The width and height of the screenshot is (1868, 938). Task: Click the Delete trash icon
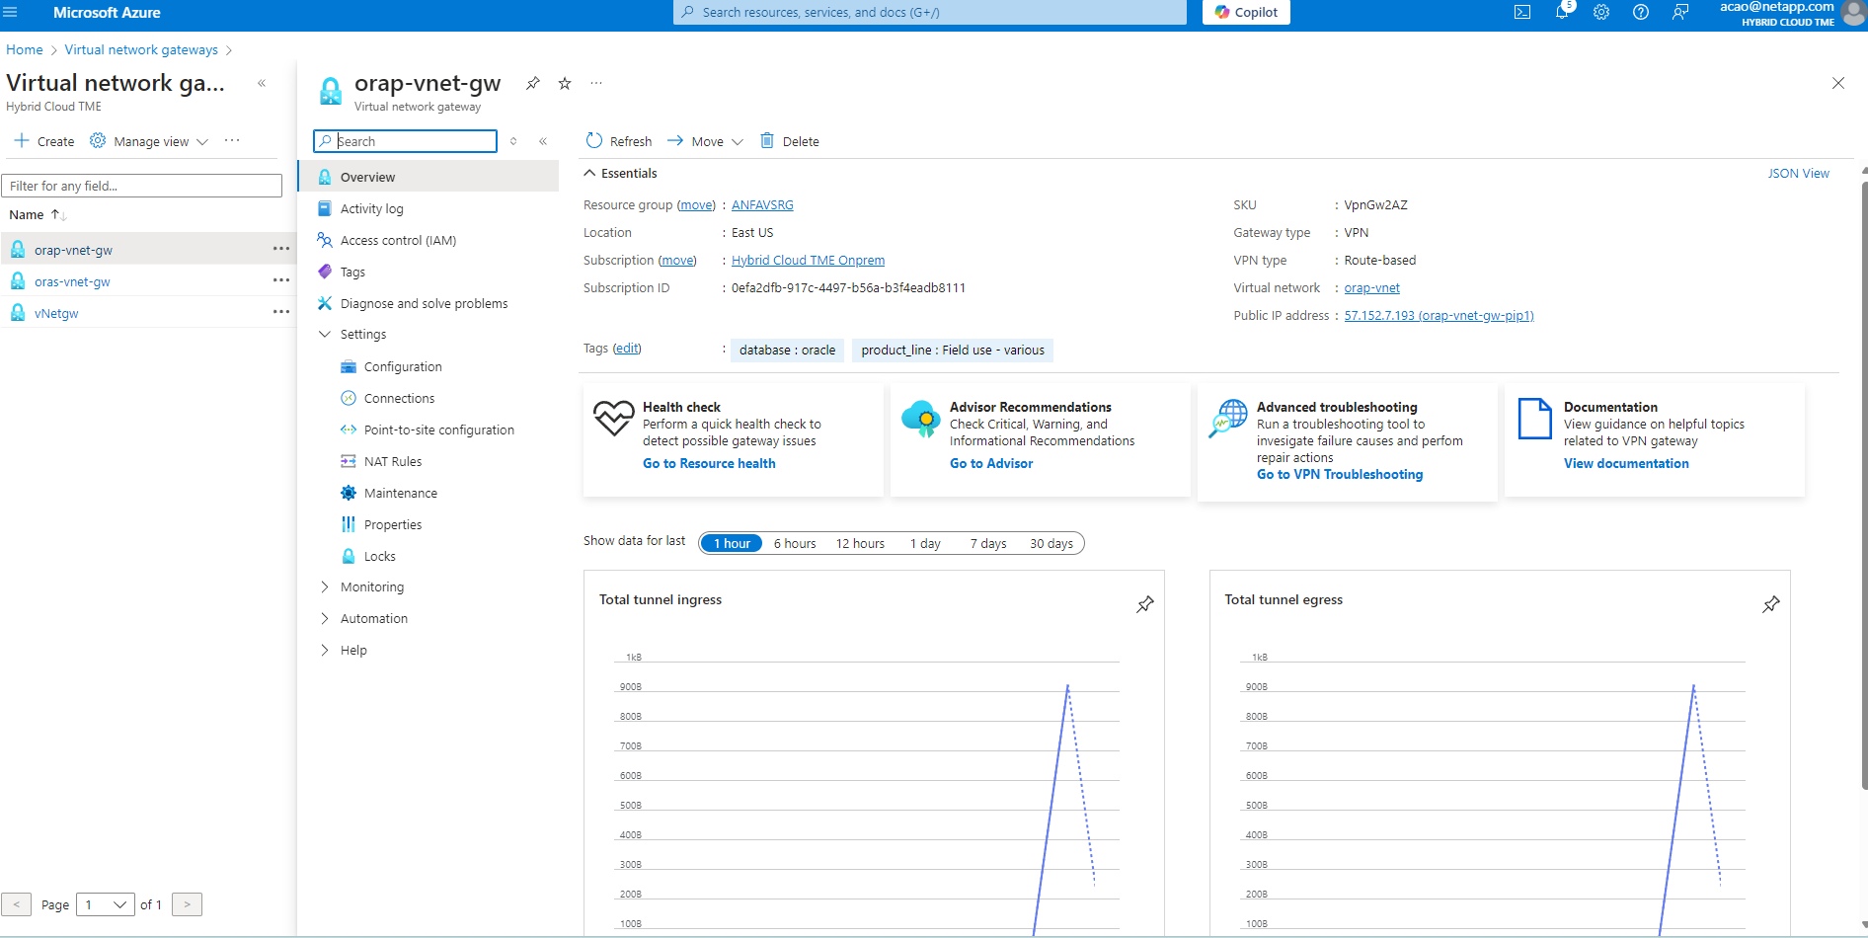pos(767,141)
